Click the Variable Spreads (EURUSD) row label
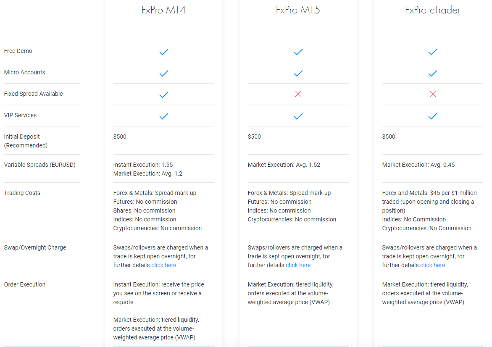Screen dimensions: 492x347 (40, 165)
